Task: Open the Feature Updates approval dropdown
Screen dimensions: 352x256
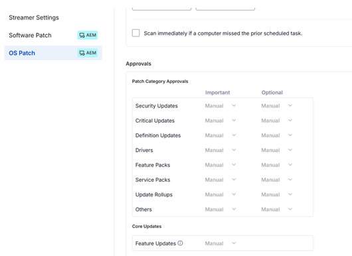Action: [x=220, y=243]
